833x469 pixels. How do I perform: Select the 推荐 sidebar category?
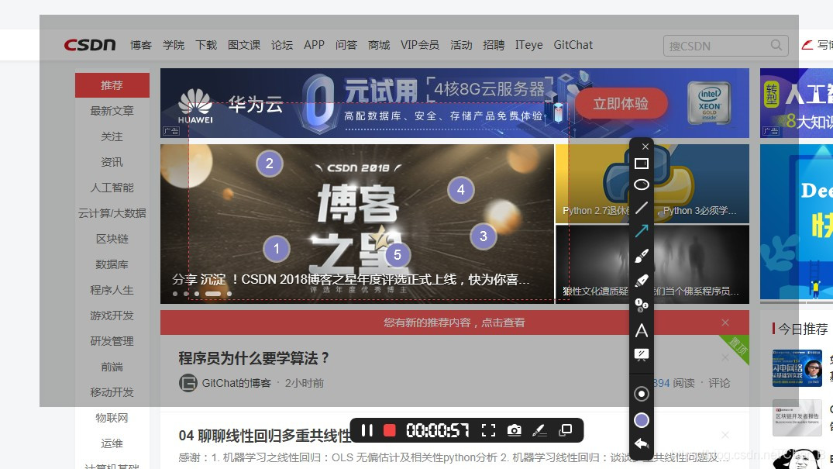click(112, 85)
